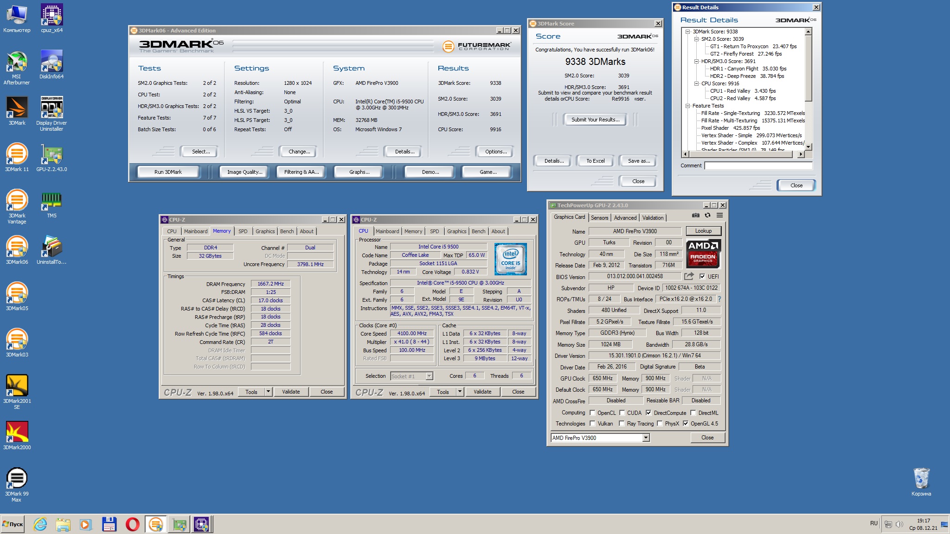Viewport: 950px width, 534px height.
Task: Open Internet Explorer from the taskbar
Action: click(40, 524)
